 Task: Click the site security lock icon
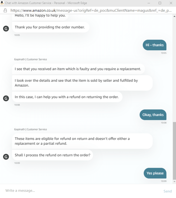(5, 11)
